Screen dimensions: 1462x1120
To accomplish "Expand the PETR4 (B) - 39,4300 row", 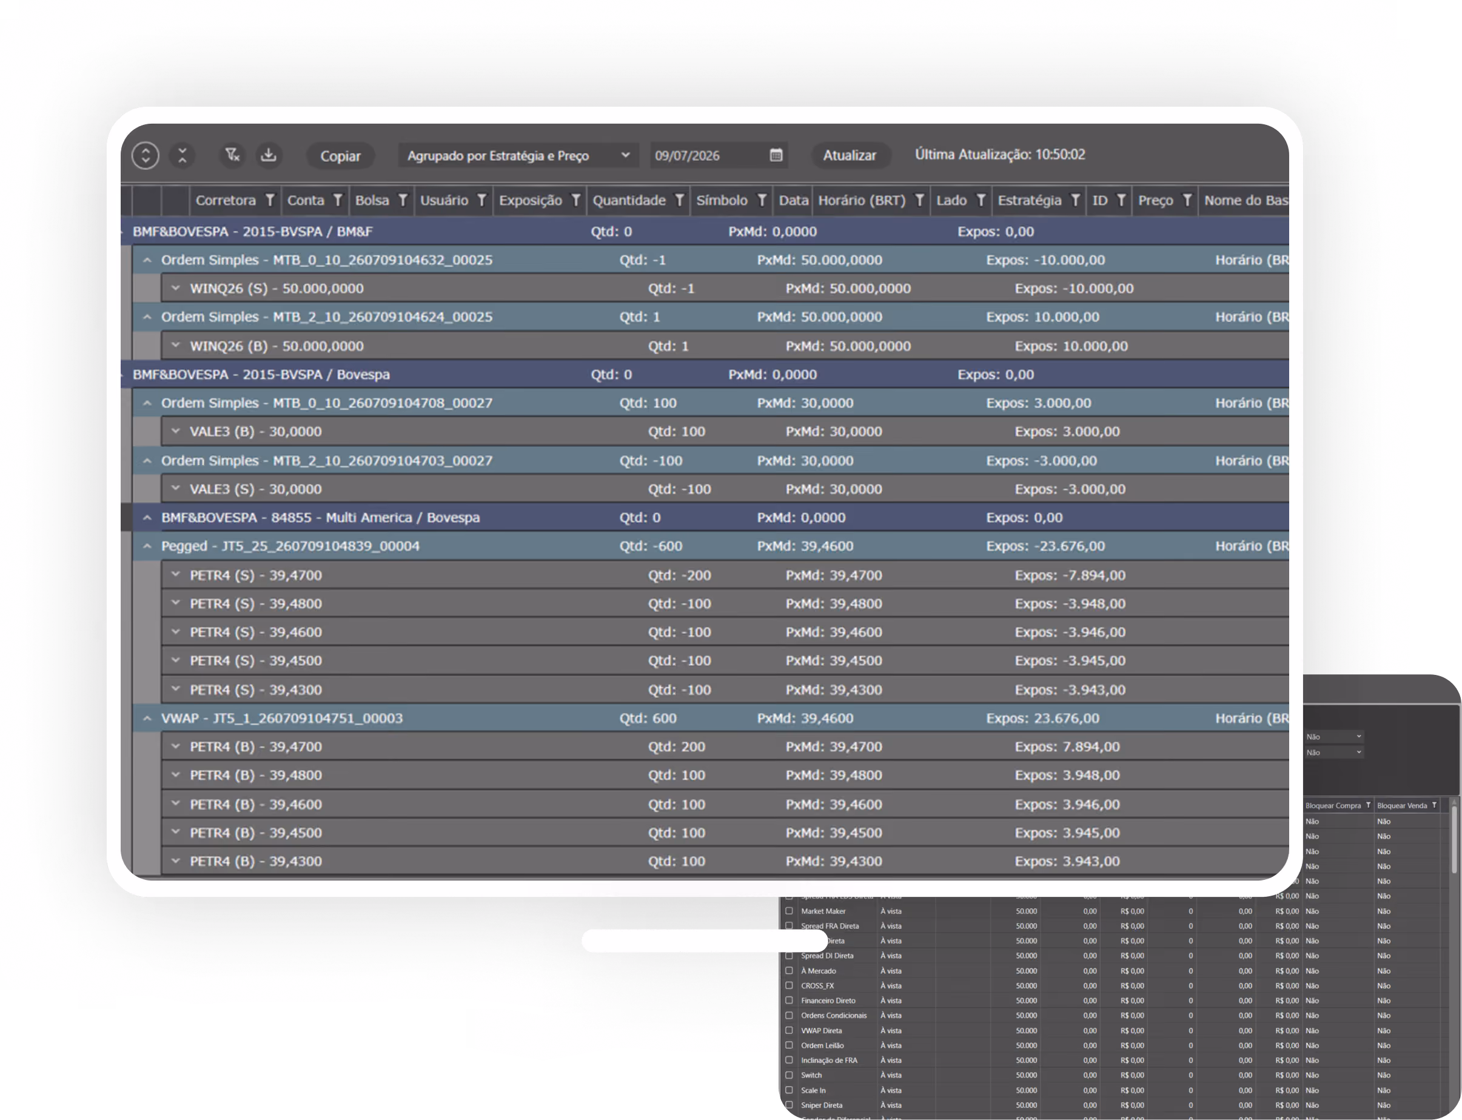I will pos(175,860).
